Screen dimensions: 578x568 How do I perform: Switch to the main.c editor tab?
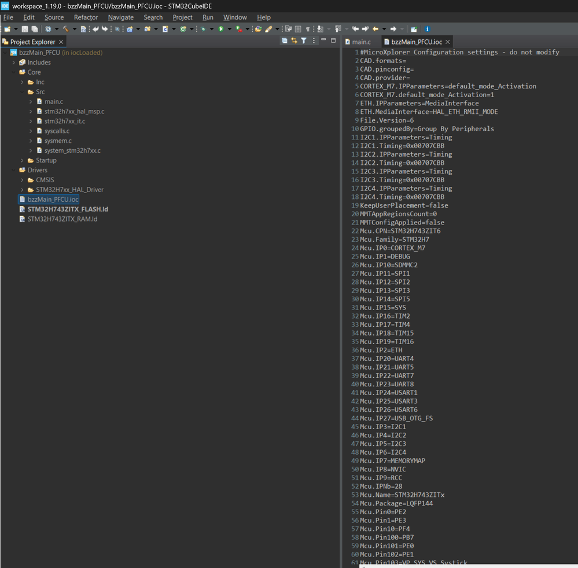(361, 42)
